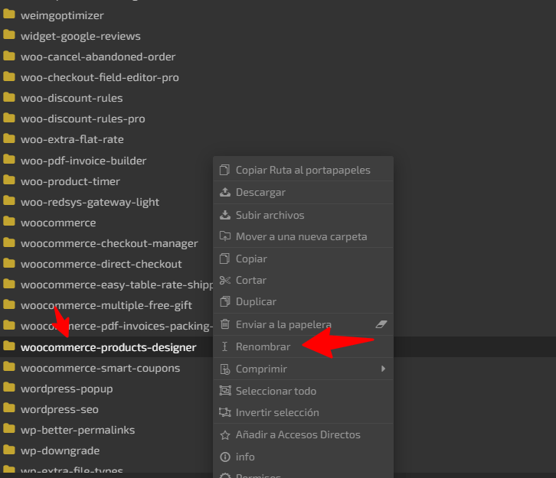
Task: Click the Copiar icon in the context menu
Action: (x=224, y=259)
